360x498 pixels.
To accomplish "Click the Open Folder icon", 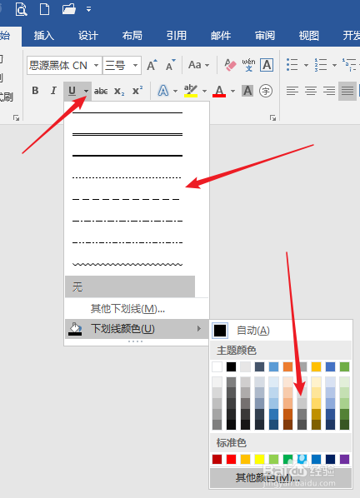I will point(69,9).
